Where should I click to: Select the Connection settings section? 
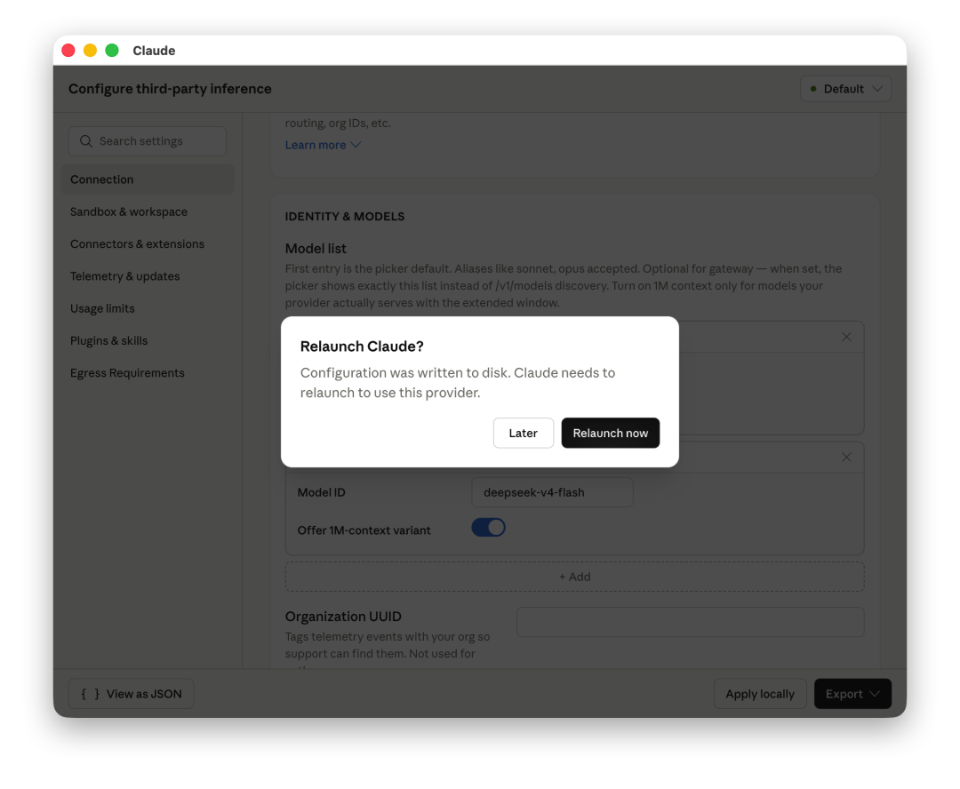[102, 179]
